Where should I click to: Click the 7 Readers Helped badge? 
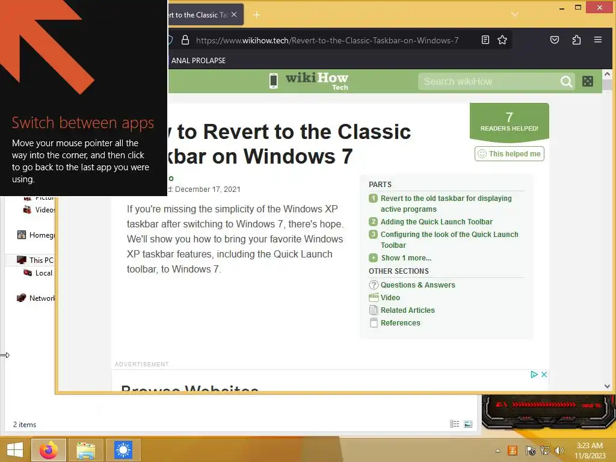click(x=509, y=122)
